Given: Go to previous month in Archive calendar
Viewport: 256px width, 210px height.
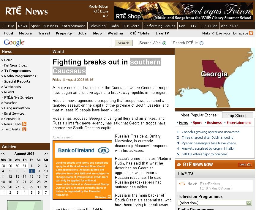Looking at the screenshot, I should (3, 154).
